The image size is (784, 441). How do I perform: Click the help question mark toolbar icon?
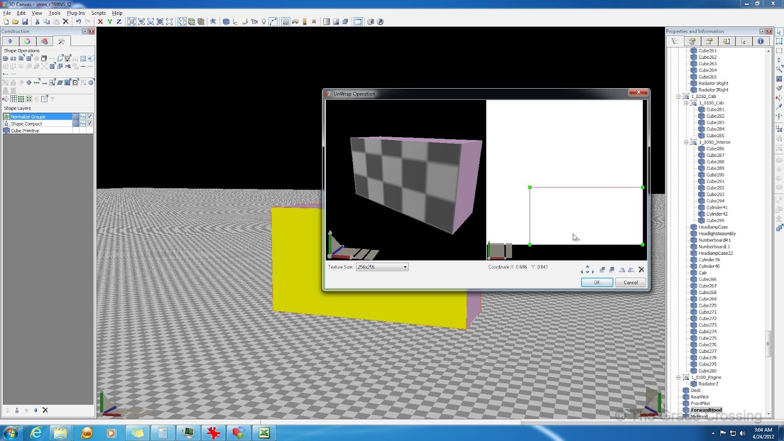click(x=380, y=22)
